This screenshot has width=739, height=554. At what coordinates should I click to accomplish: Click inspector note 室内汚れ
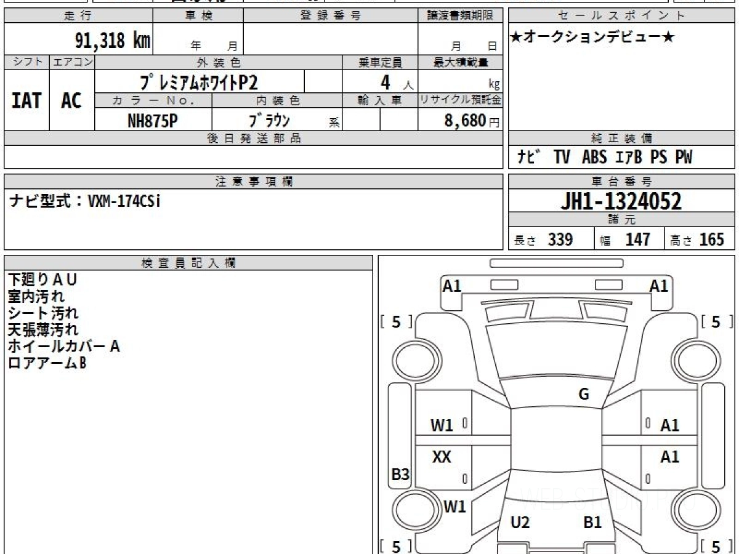coord(36,296)
